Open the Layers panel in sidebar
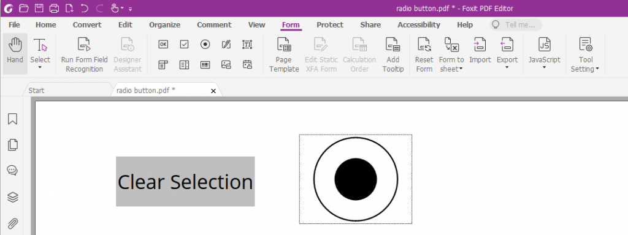 coord(12,197)
